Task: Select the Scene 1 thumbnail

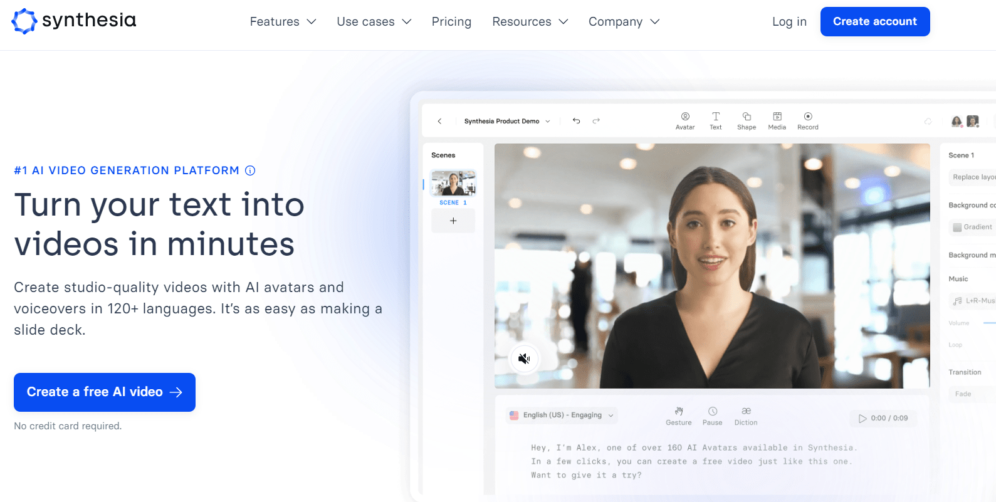Action: [x=453, y=184]
